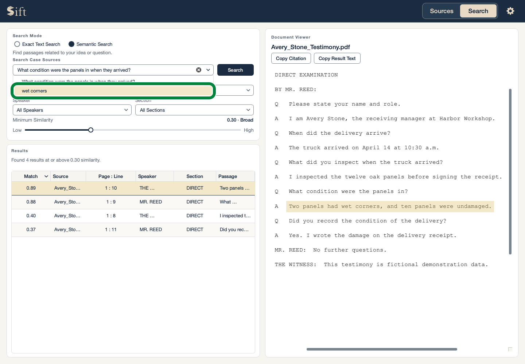Click the document viewer horizontal scrollbar
525x364 pixels.
(382, 349)
